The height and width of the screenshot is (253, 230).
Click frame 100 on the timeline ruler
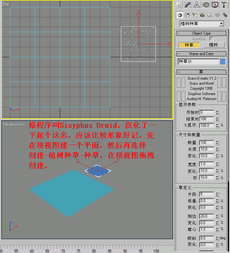(x=156, y=250)
